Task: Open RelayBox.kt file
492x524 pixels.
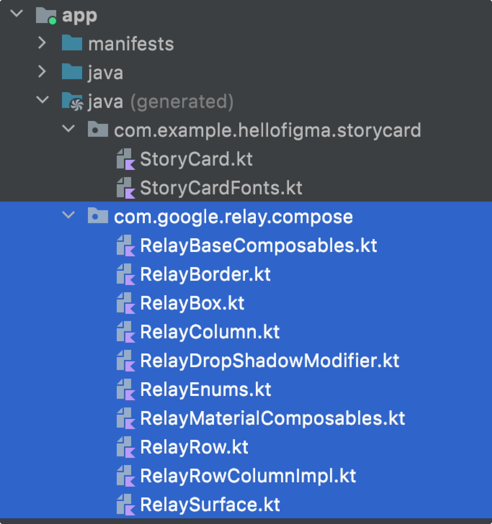Action: tap(192, 303)
